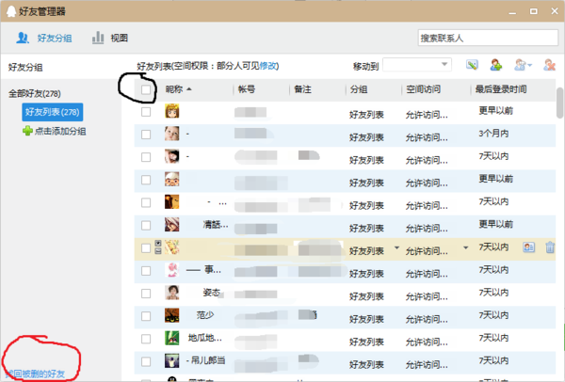Check the highlighted row's checkbox

(146, 248)
